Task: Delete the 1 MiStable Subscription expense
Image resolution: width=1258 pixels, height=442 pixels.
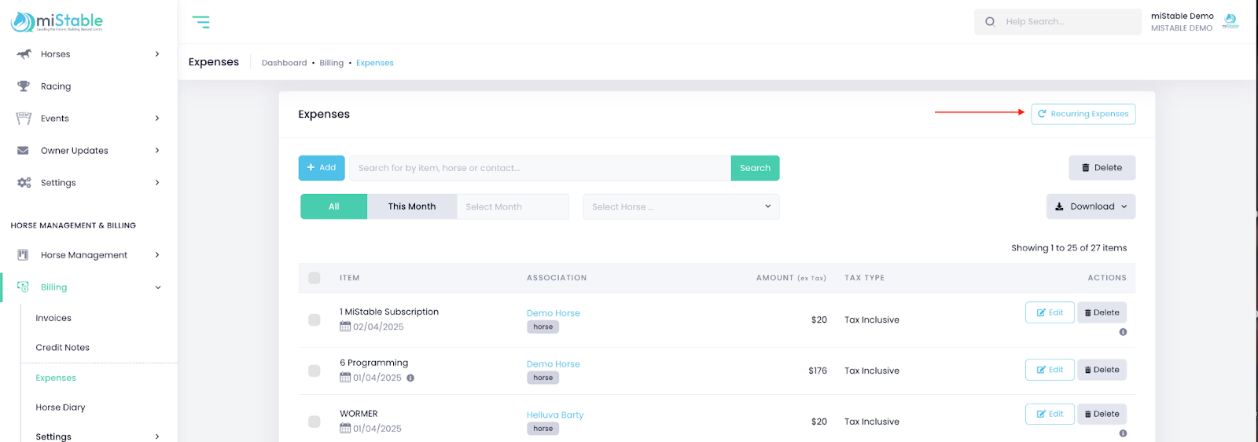Action: tap(1102, 312)
